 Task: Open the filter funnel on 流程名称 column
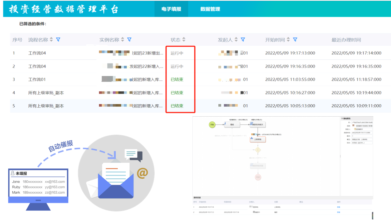point(58,39)
